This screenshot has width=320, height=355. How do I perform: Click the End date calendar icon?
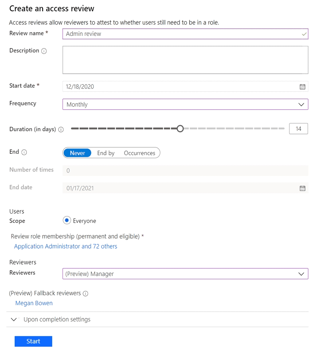pos(302,188)
